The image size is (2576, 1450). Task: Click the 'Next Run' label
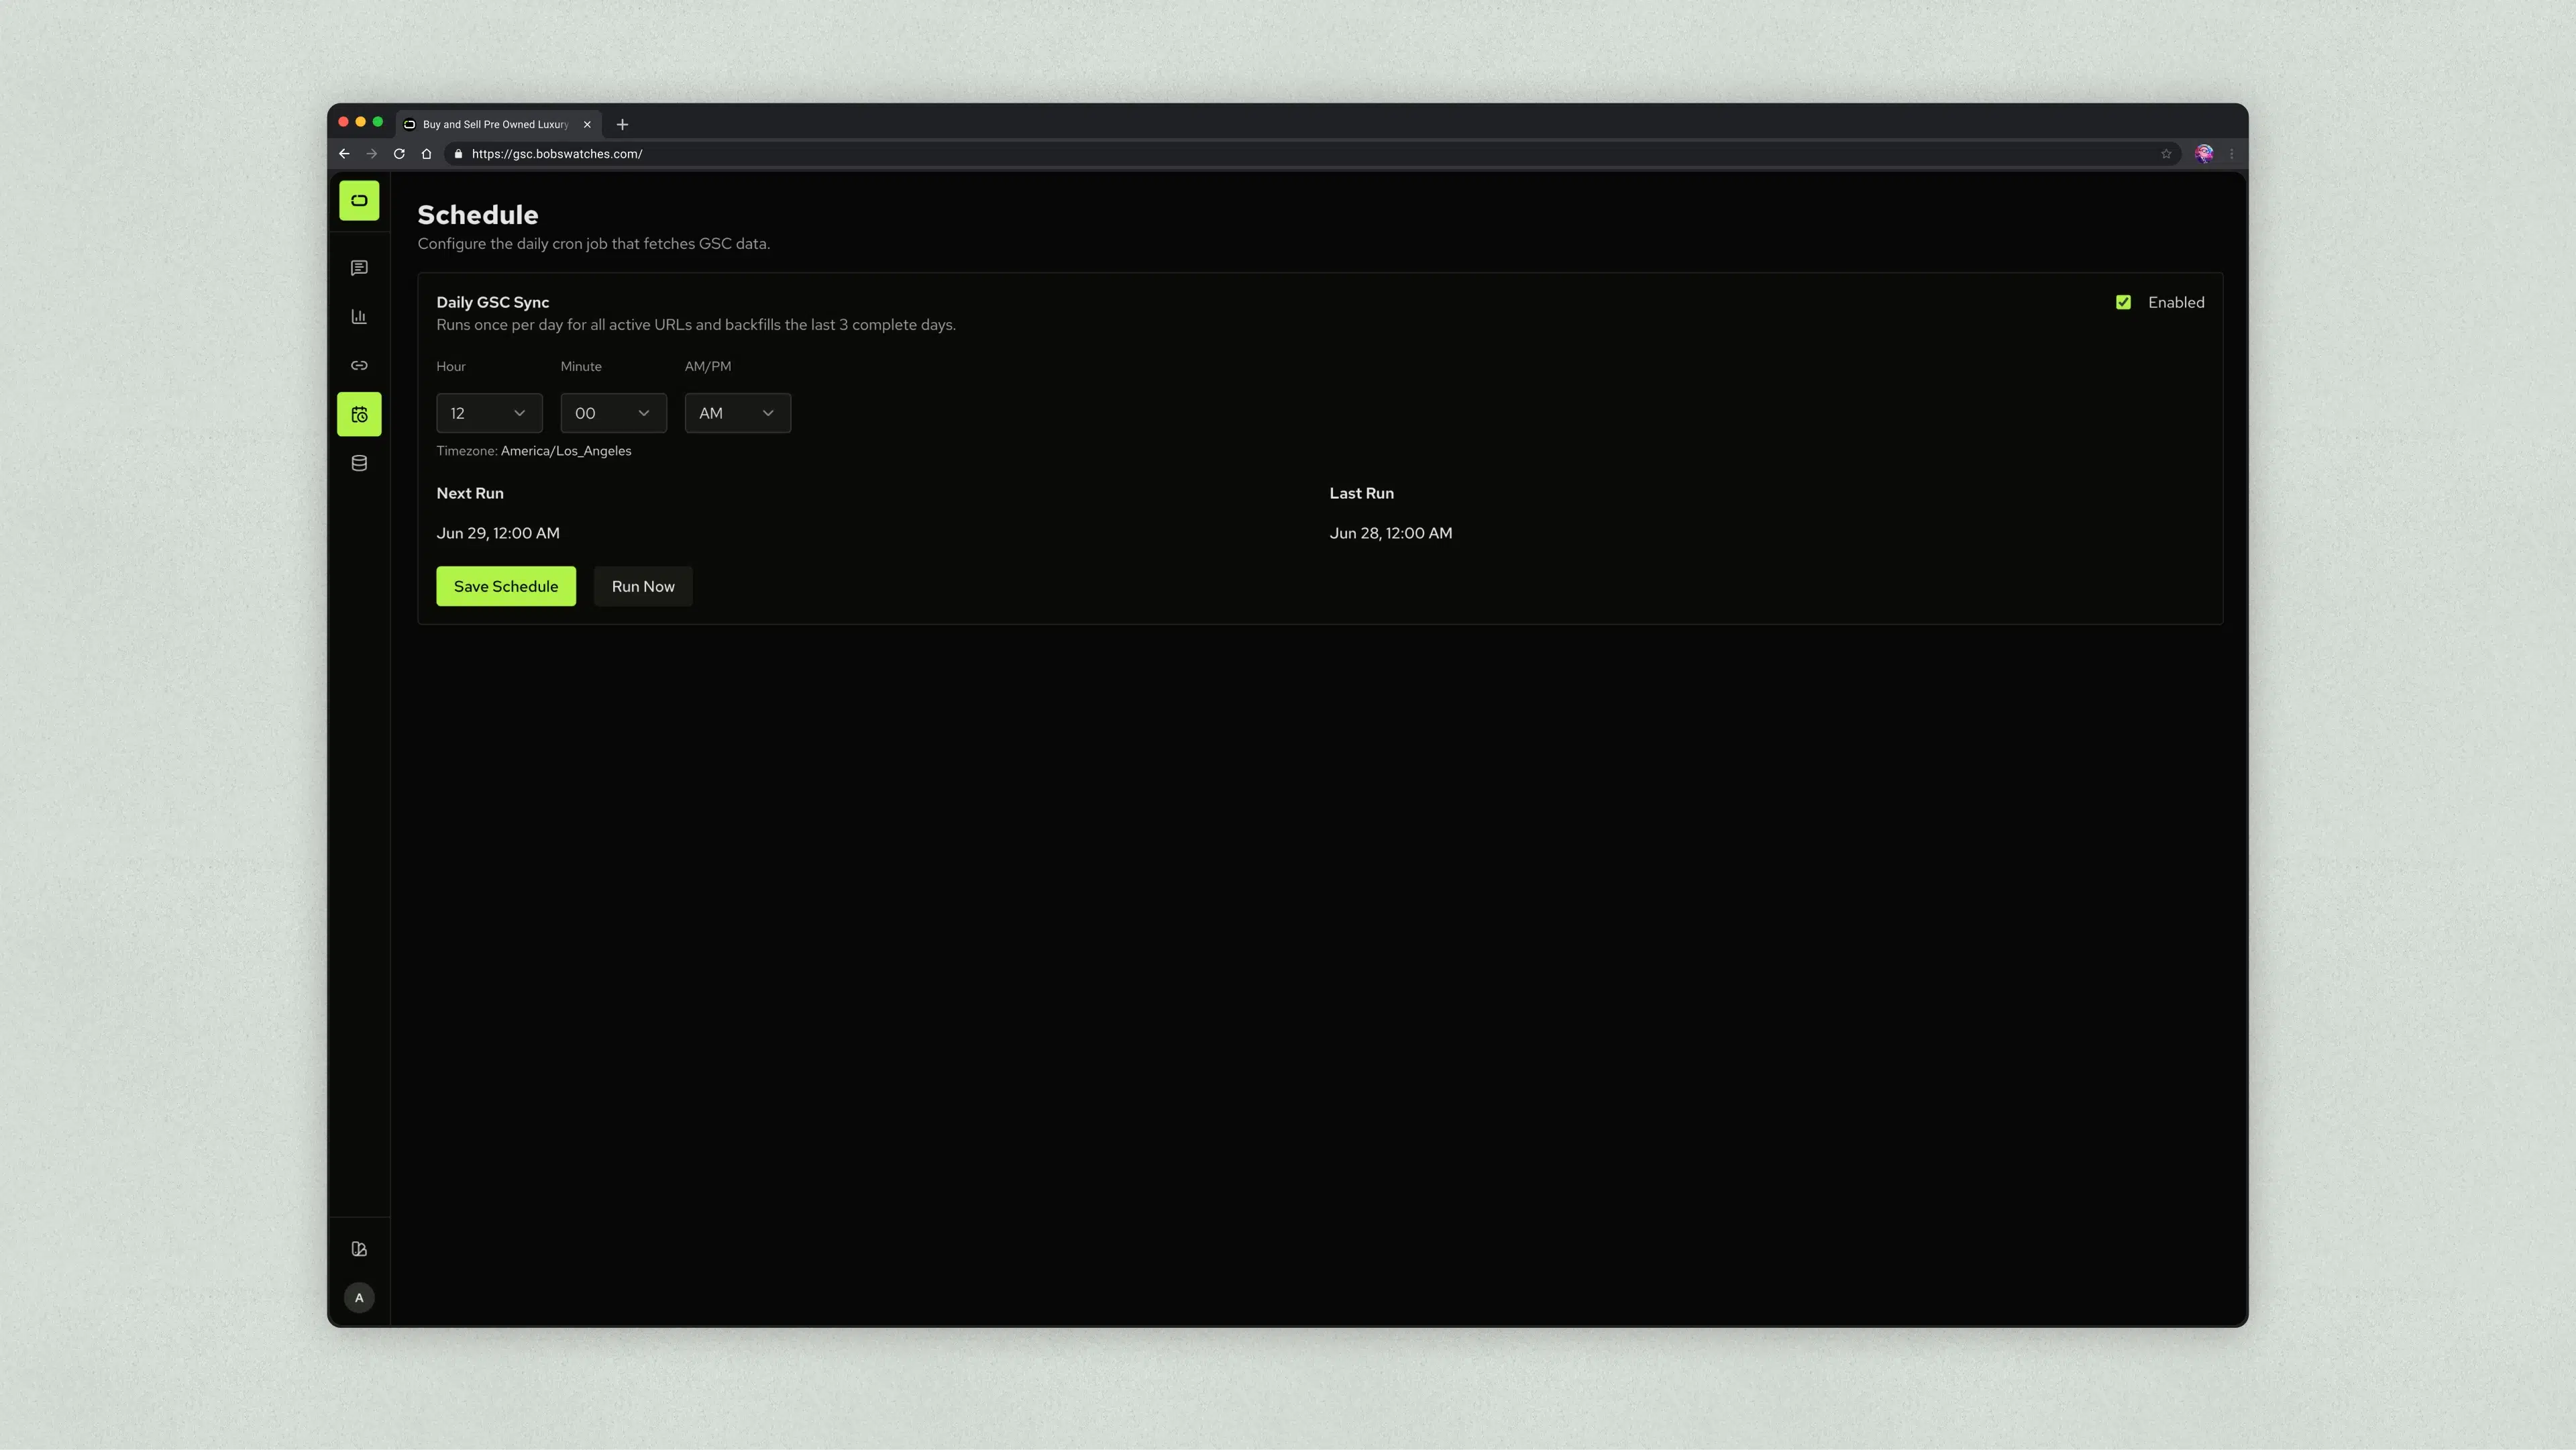(470, 493)
